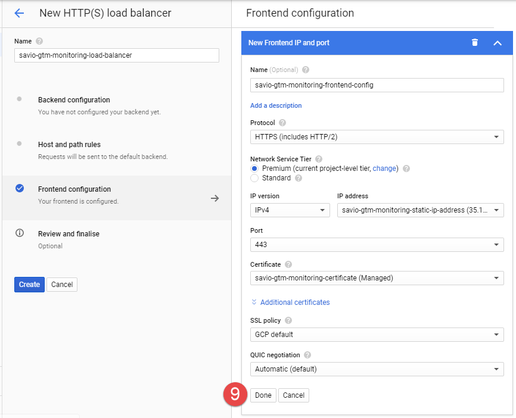This screenshot has height=418, width=516.
Task: Open the Certificate dropdown
Action: [377, 277]
